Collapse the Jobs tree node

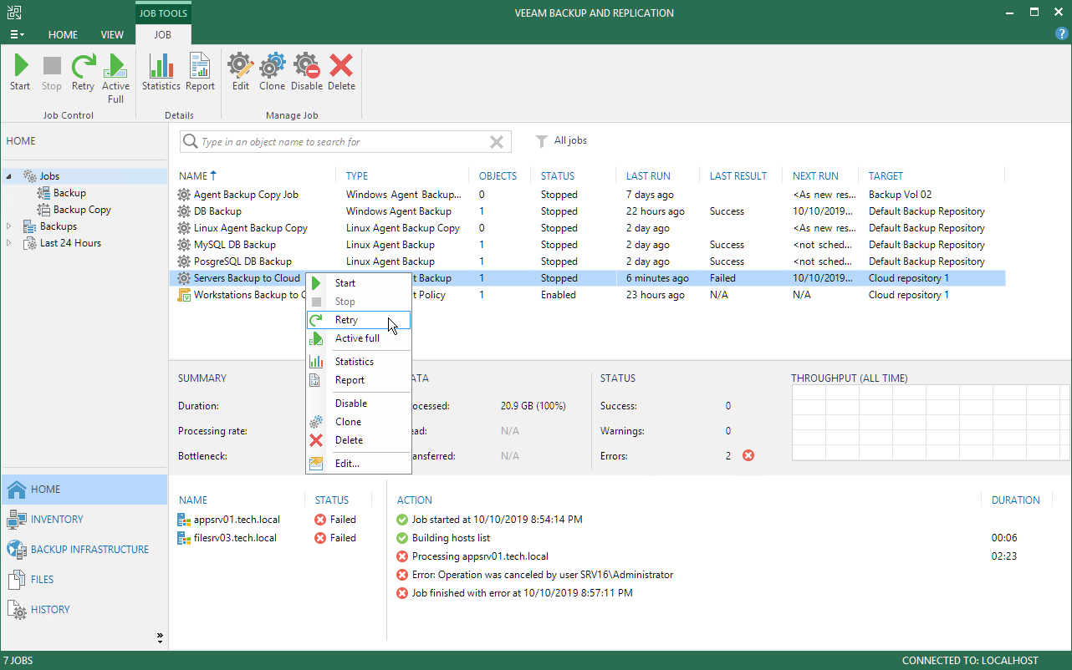9,176
